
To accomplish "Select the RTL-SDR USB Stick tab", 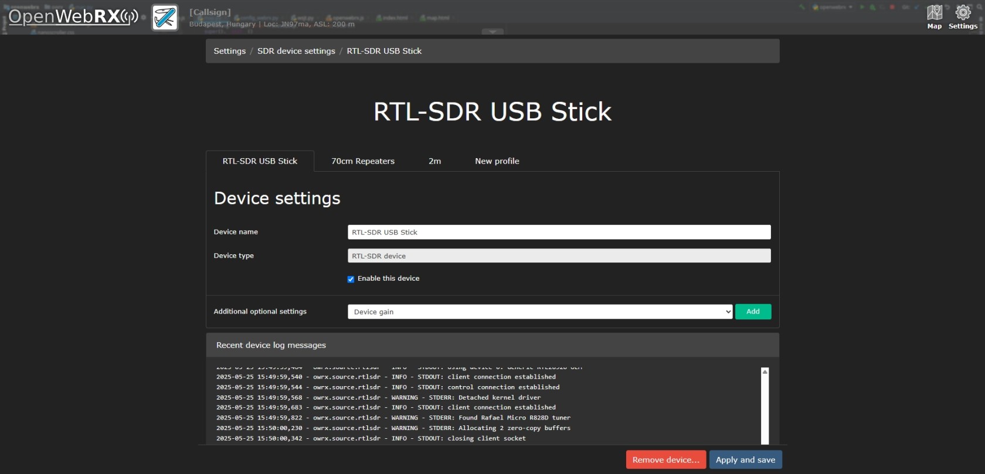I will (x=260, y=161).
